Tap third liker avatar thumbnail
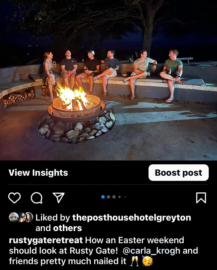 coord(29,217)
